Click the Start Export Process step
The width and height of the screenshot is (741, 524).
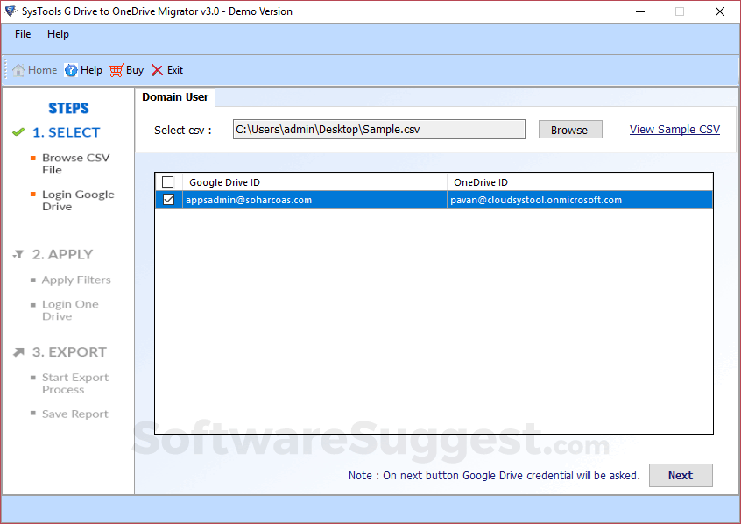pos(75,384)
